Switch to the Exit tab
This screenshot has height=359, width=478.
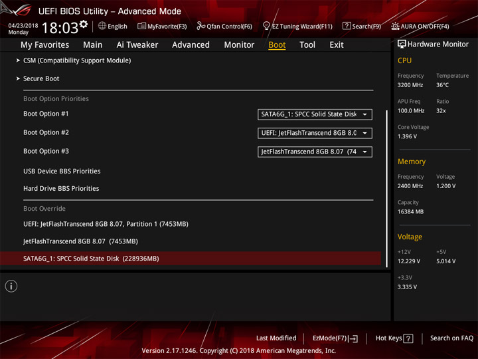pos(337,45)
